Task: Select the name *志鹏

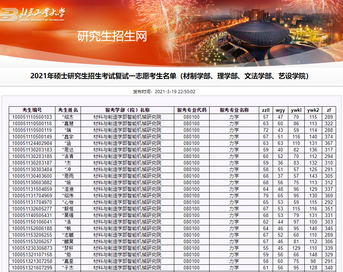Action: [68, 235]
